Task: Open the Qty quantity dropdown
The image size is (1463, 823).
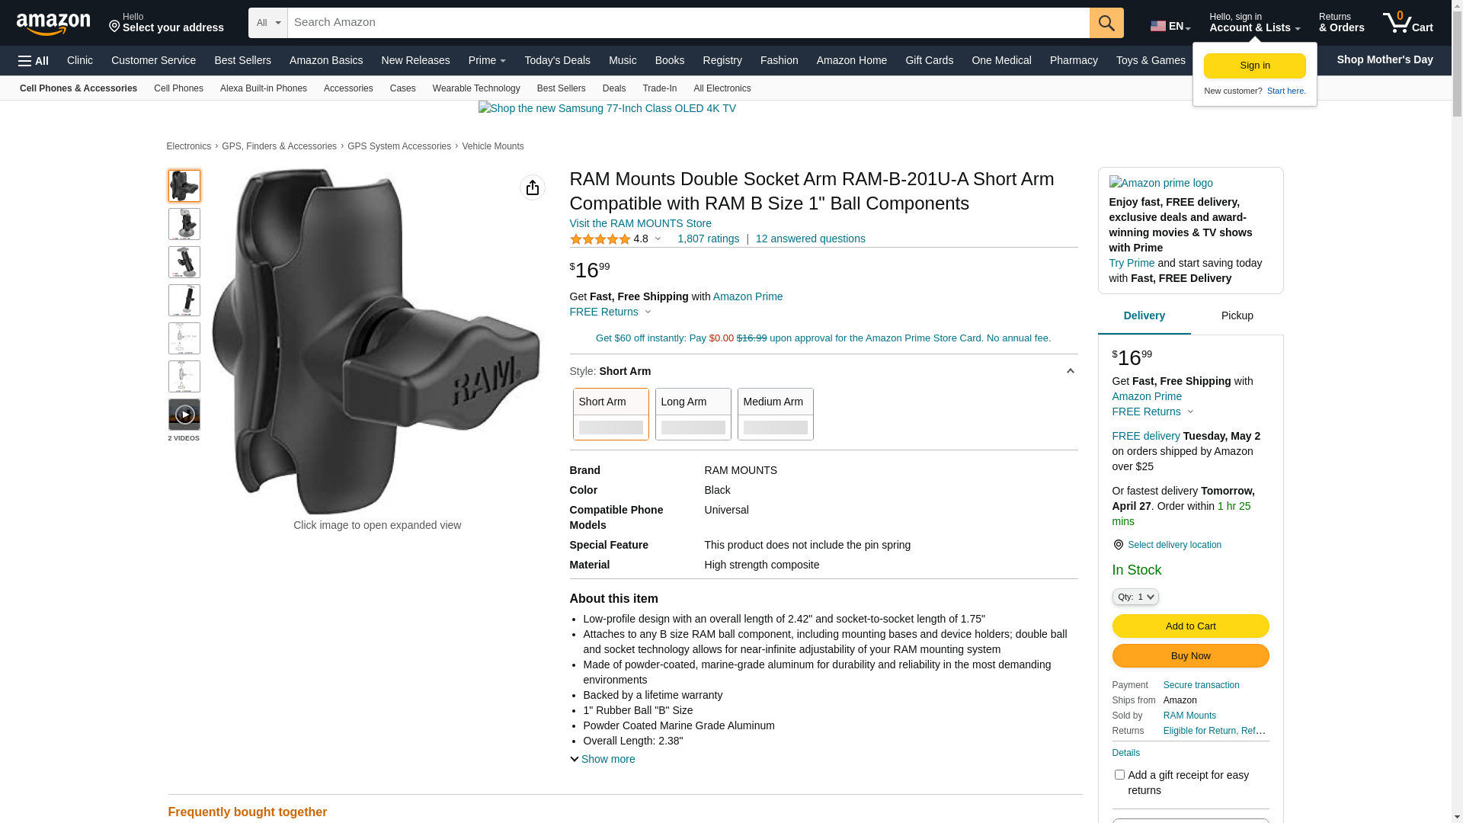Action: pos(1135,597)
